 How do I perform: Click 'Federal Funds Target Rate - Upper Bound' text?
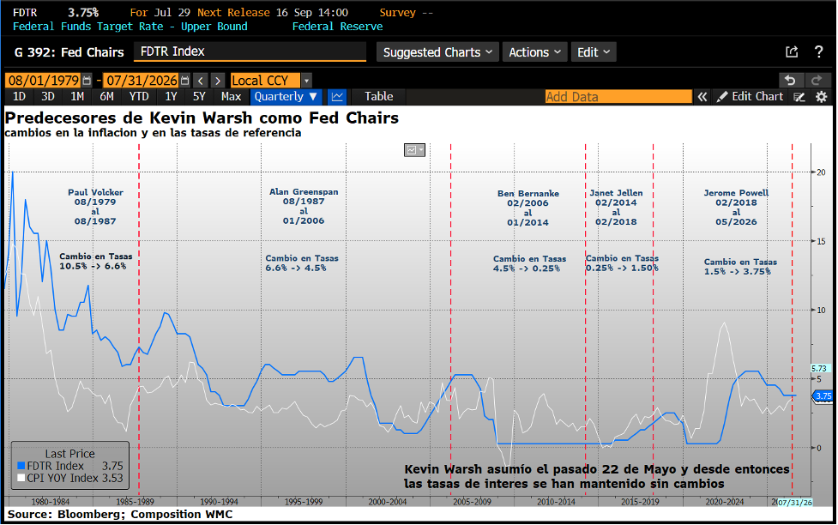click(x=130, y=27)
